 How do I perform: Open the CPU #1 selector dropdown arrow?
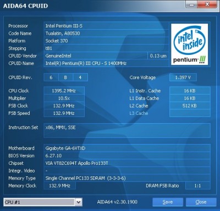[79, 202]
